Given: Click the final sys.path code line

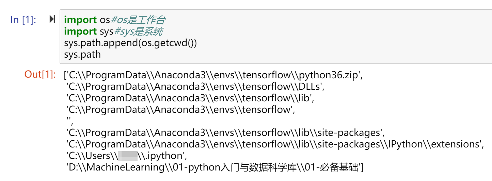Looking at the screenshot, I should (82, 54).
